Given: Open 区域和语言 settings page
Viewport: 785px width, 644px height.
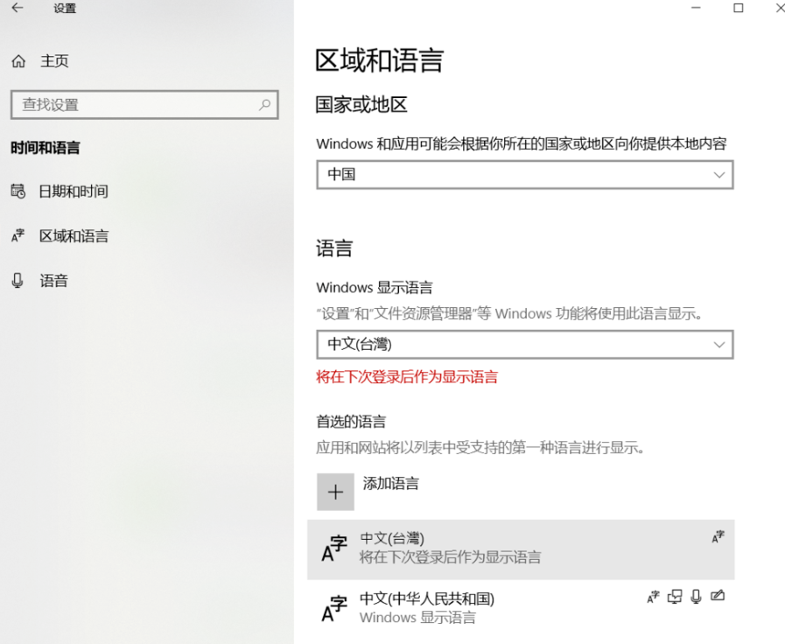Looking at the screenshot, I should click(74, 235).
